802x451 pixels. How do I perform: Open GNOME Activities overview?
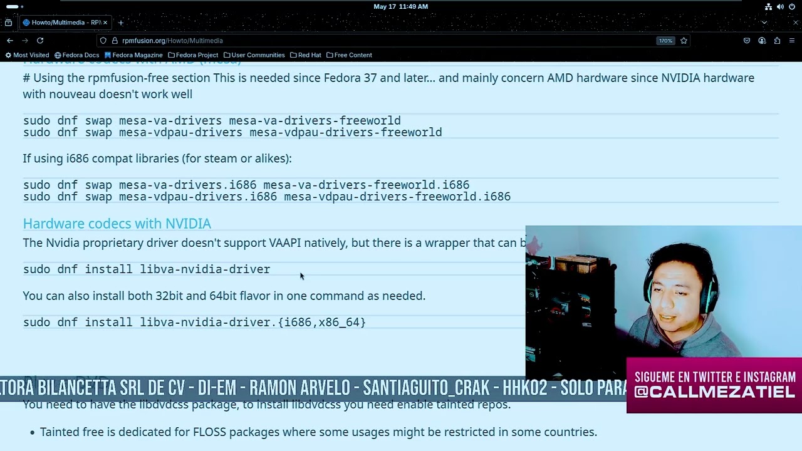click(x=14, y=6)
